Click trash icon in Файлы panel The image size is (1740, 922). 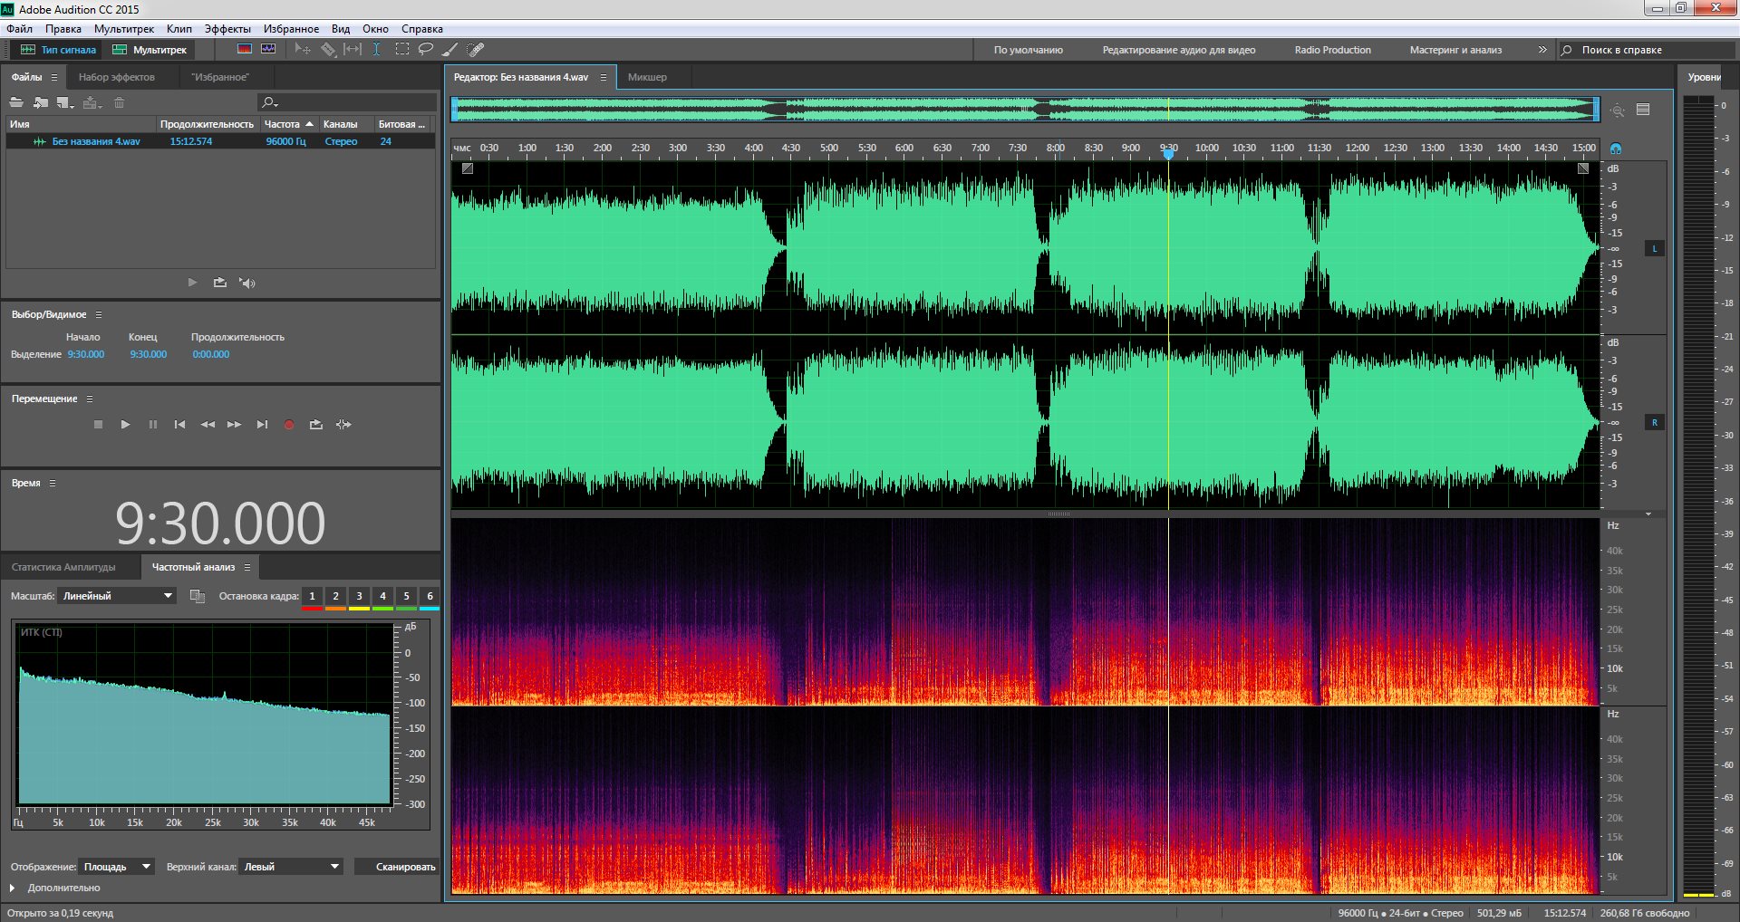coord(119,102)
